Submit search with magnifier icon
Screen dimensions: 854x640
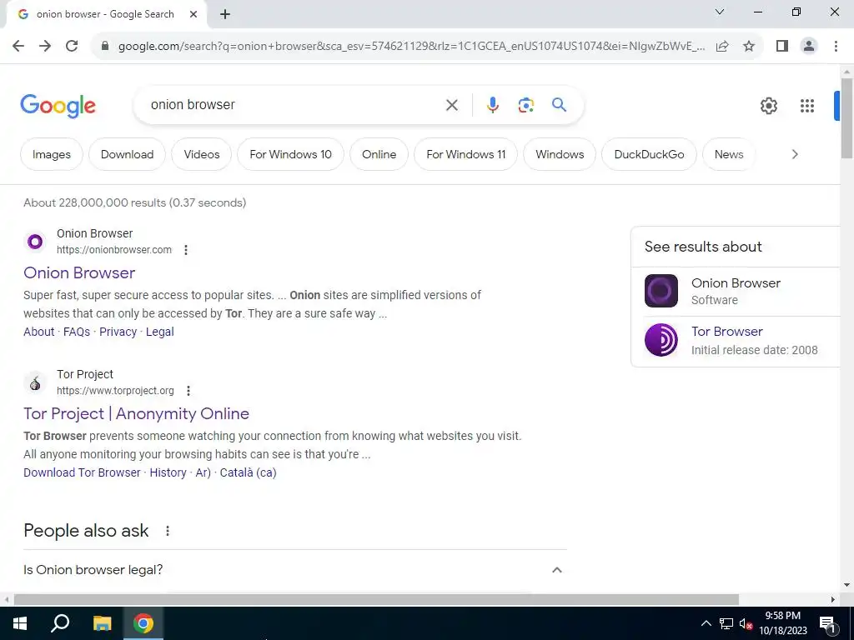[559, 104]
